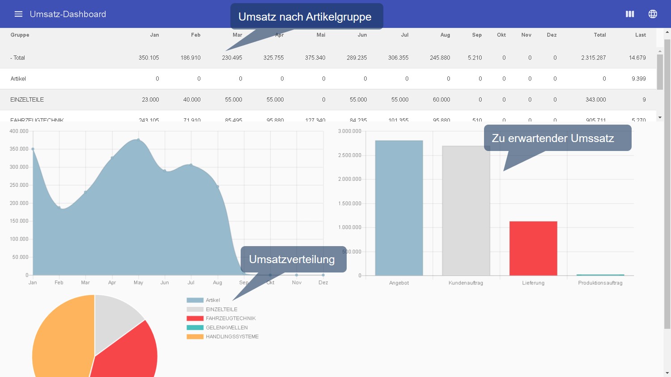
Task: Click the May peak point on area chart
Action: (x=138, y=140)
